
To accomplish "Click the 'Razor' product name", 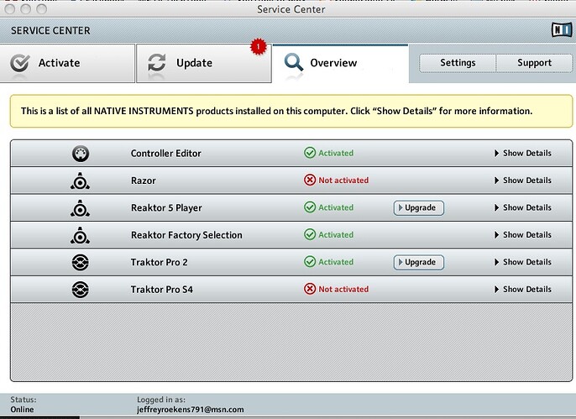I will coord(144,181).
